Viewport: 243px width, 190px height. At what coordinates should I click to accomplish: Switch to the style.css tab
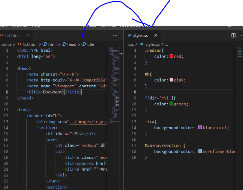coord(141,35)
